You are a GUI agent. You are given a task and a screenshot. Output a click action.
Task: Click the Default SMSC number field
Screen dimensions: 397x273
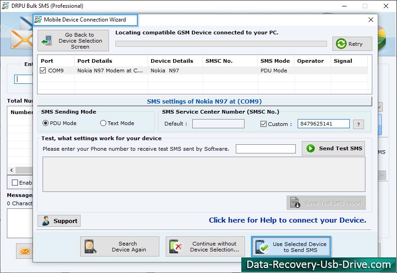click(x=218, y=124)
